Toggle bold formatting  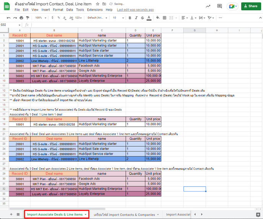tap(130, 18)
